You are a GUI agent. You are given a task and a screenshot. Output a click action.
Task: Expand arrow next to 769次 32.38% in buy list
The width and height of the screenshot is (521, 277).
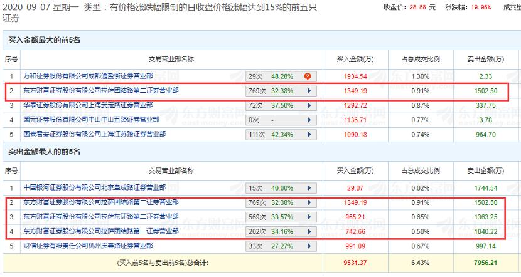pyautogui.click(x=309, y=91)
